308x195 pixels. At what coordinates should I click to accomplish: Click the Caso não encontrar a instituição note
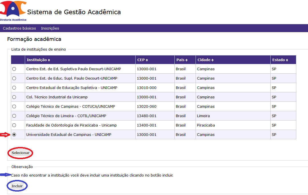pos(92,175)
